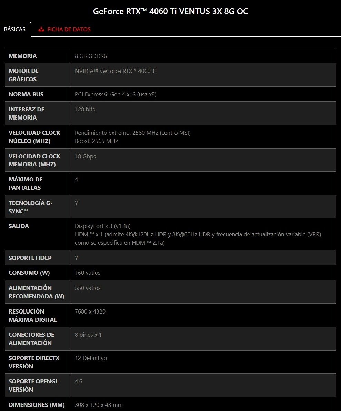This screenshot has height=411, width=341.
Task: Click the 308 x 120 x 43 mm dimensions
Action: coord(99,405)
